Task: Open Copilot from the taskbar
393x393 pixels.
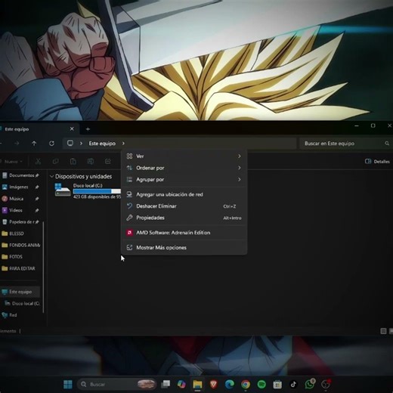Action: (x=181, y=384)
